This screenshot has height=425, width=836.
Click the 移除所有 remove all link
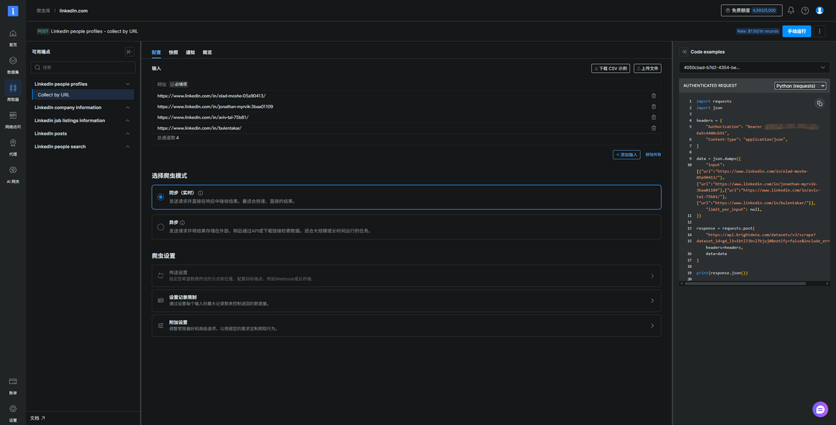point(653,154)
